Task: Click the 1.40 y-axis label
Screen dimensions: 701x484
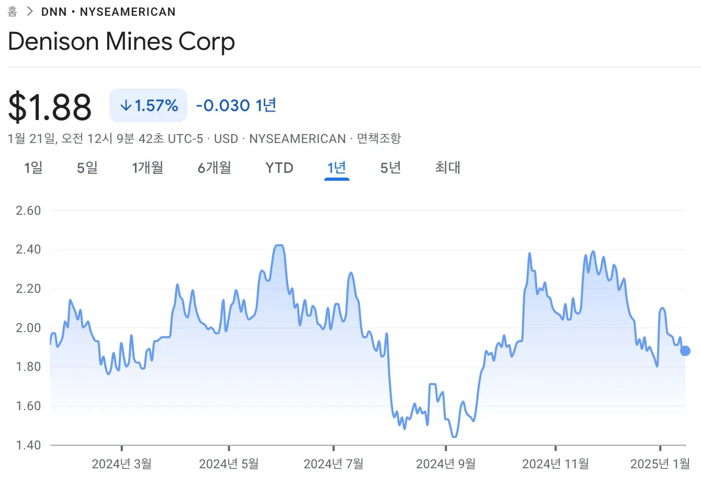Action: click(28, 445)
